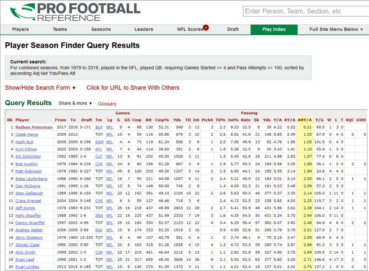This screenshot has width=369, height=271.
Task: Open Keith Null's player page
Action: (x=24, y=142)
